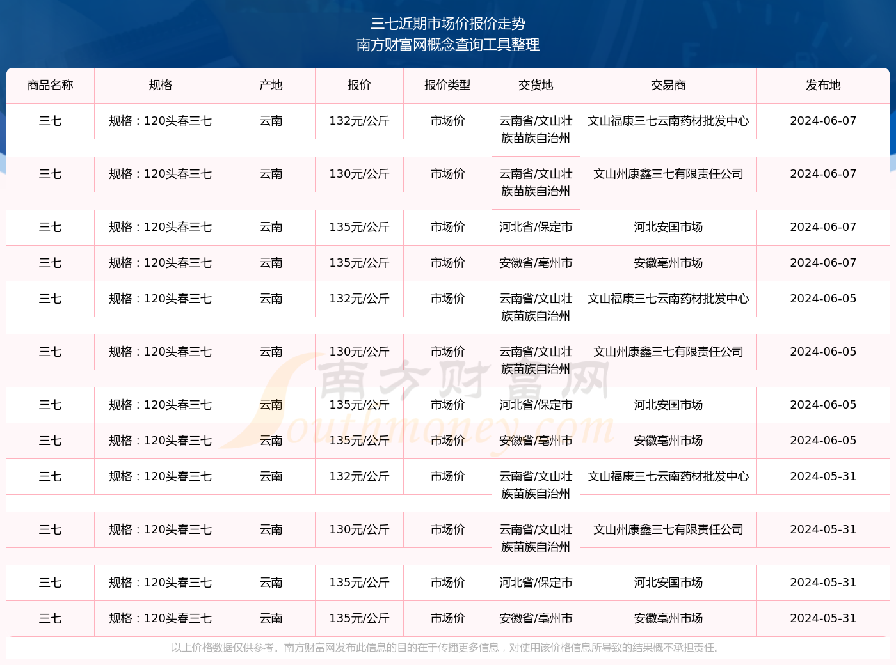The width and height of the screenshot is (896, 665).
Task: Select date 2024-06-05 in the 文山州康鑫三七有限责任公司 row
Action: (824, 352)
